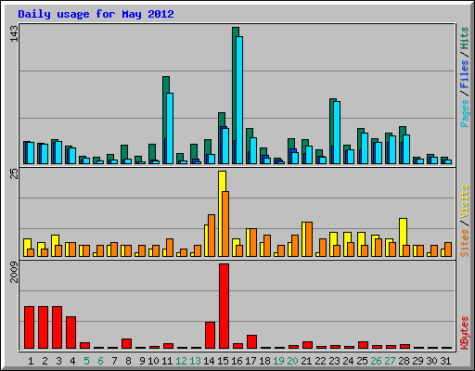Click the Pages legend label
475x371 pixels.
point(464,113)
